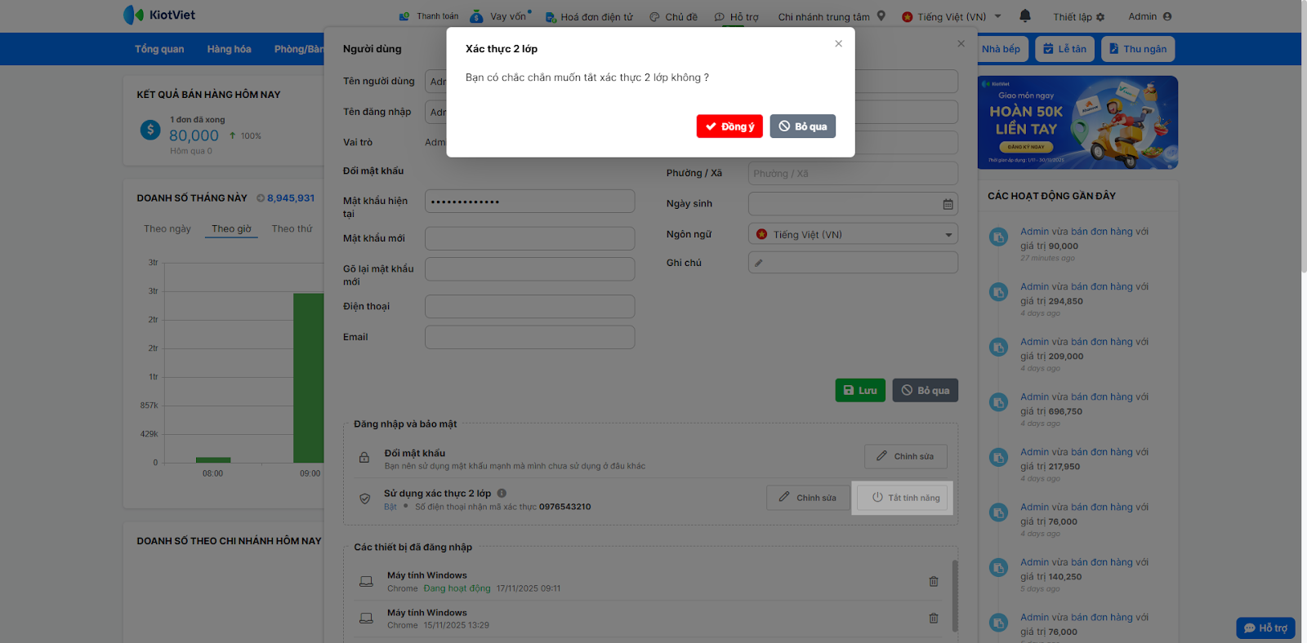
Task: Expand the Ngôn ngữ dropdown in the form
Action: click(x=948, y=235)
